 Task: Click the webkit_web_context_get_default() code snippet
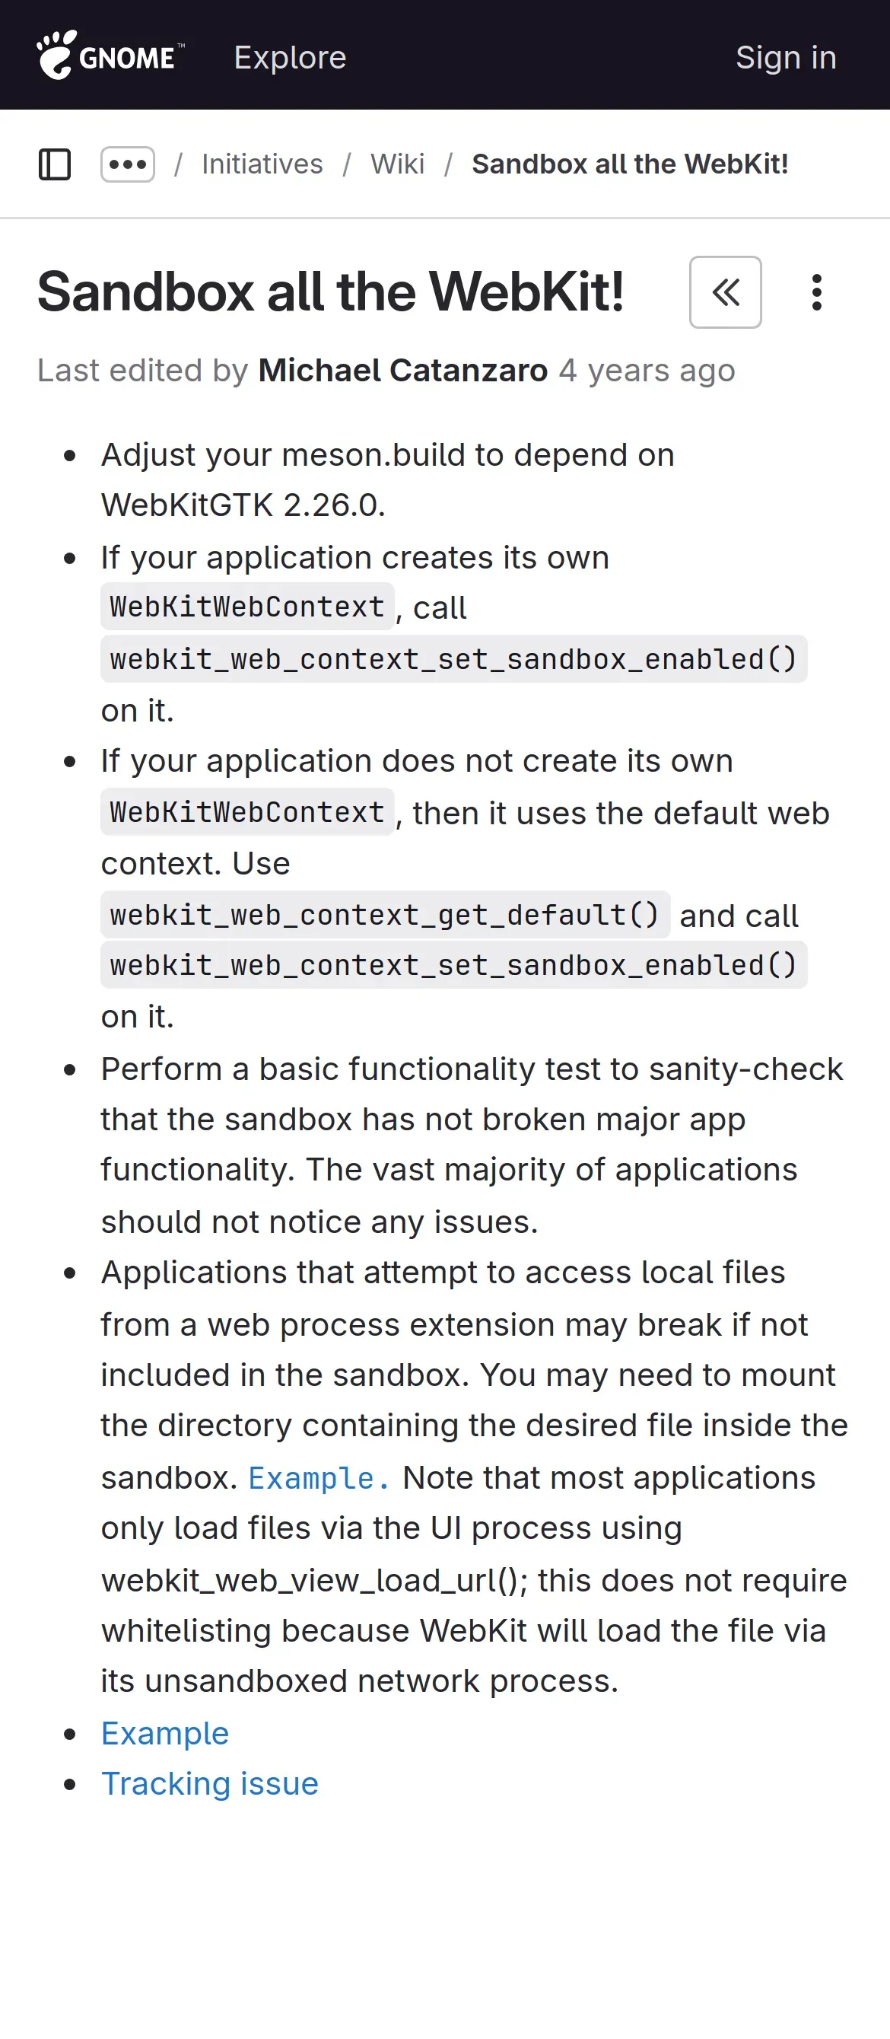tap(384, 915)
